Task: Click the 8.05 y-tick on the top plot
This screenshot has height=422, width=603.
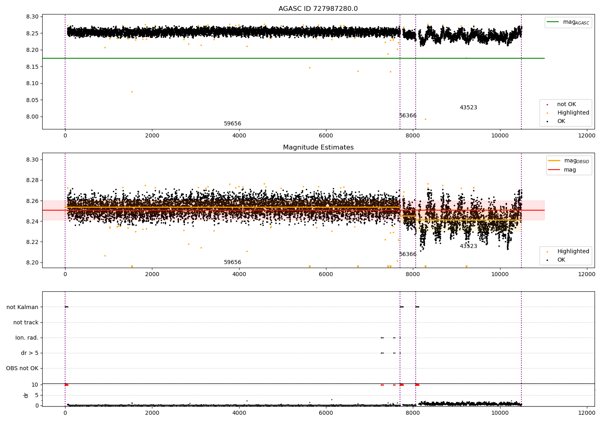Action: coord(33,100)
